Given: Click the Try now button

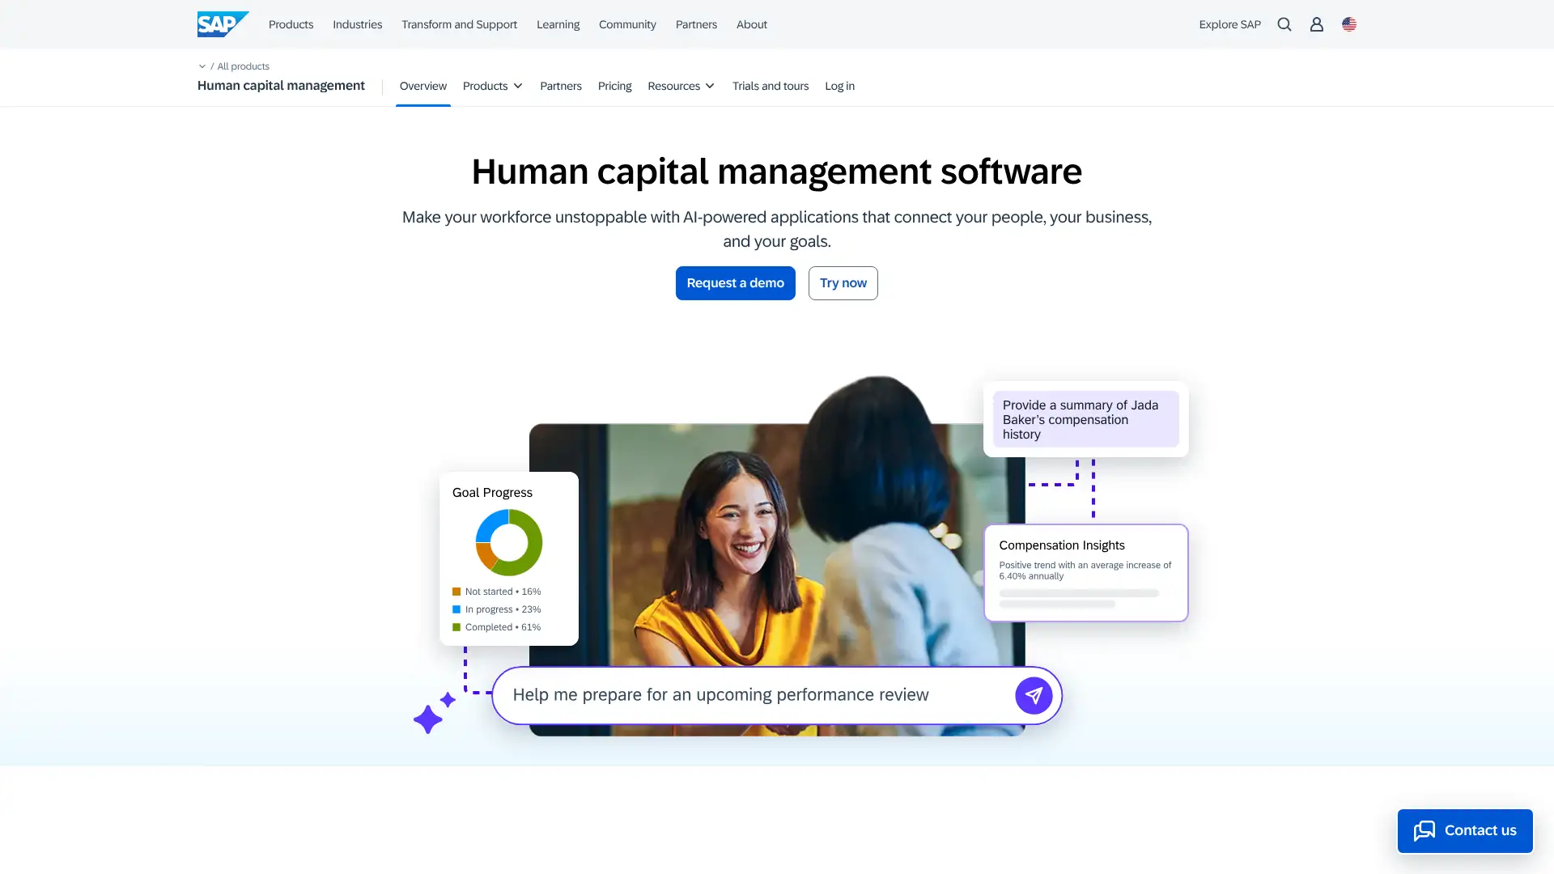Looking at the screenshot, I should click(843, 283).
